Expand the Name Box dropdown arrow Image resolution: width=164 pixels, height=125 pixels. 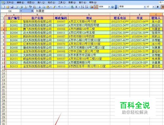(x=21, y=11)
